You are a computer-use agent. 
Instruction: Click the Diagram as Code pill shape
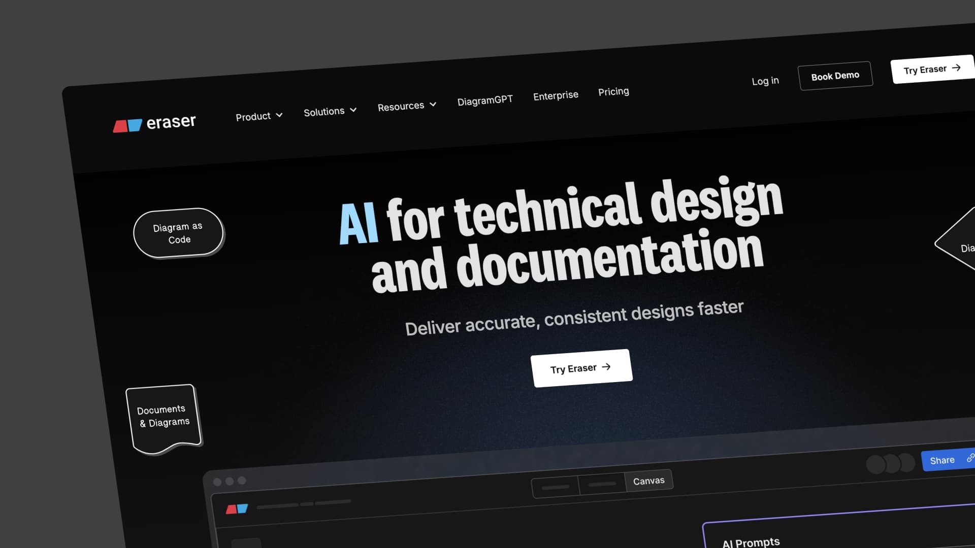[x=178, y=233]
